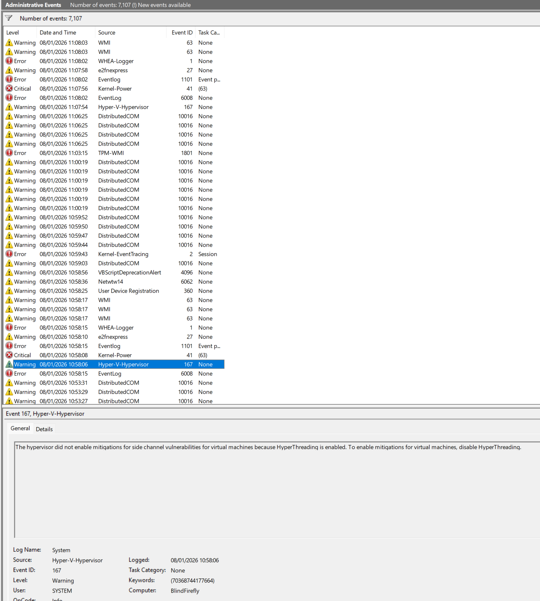Viewport: 540px width, 601px height.
Task: Click warning icon of VBScriptDeprecationAlert row
Action: pyautogui.click(x=9, y=272)
